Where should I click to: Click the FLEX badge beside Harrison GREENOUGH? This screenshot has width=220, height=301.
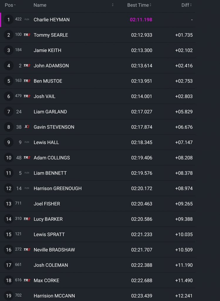pos(27,188)
